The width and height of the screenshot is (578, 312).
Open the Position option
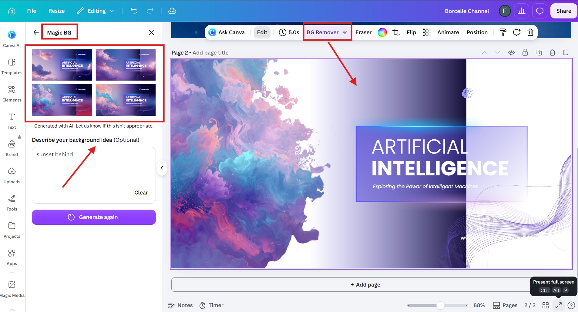[477, 32]
